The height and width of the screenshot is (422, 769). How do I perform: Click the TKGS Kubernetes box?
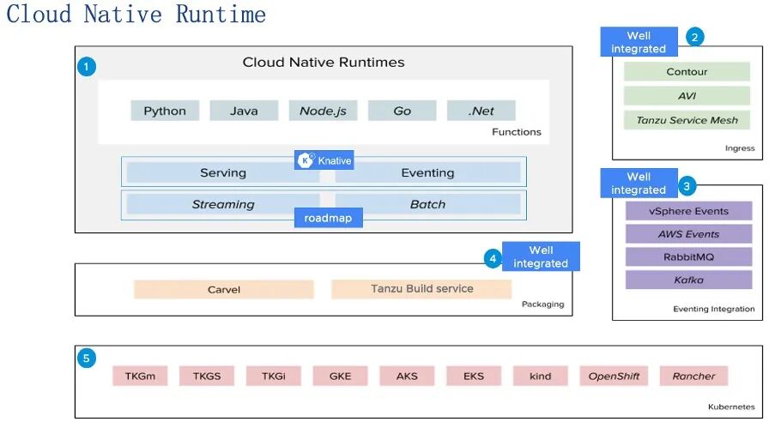[207, 376]
